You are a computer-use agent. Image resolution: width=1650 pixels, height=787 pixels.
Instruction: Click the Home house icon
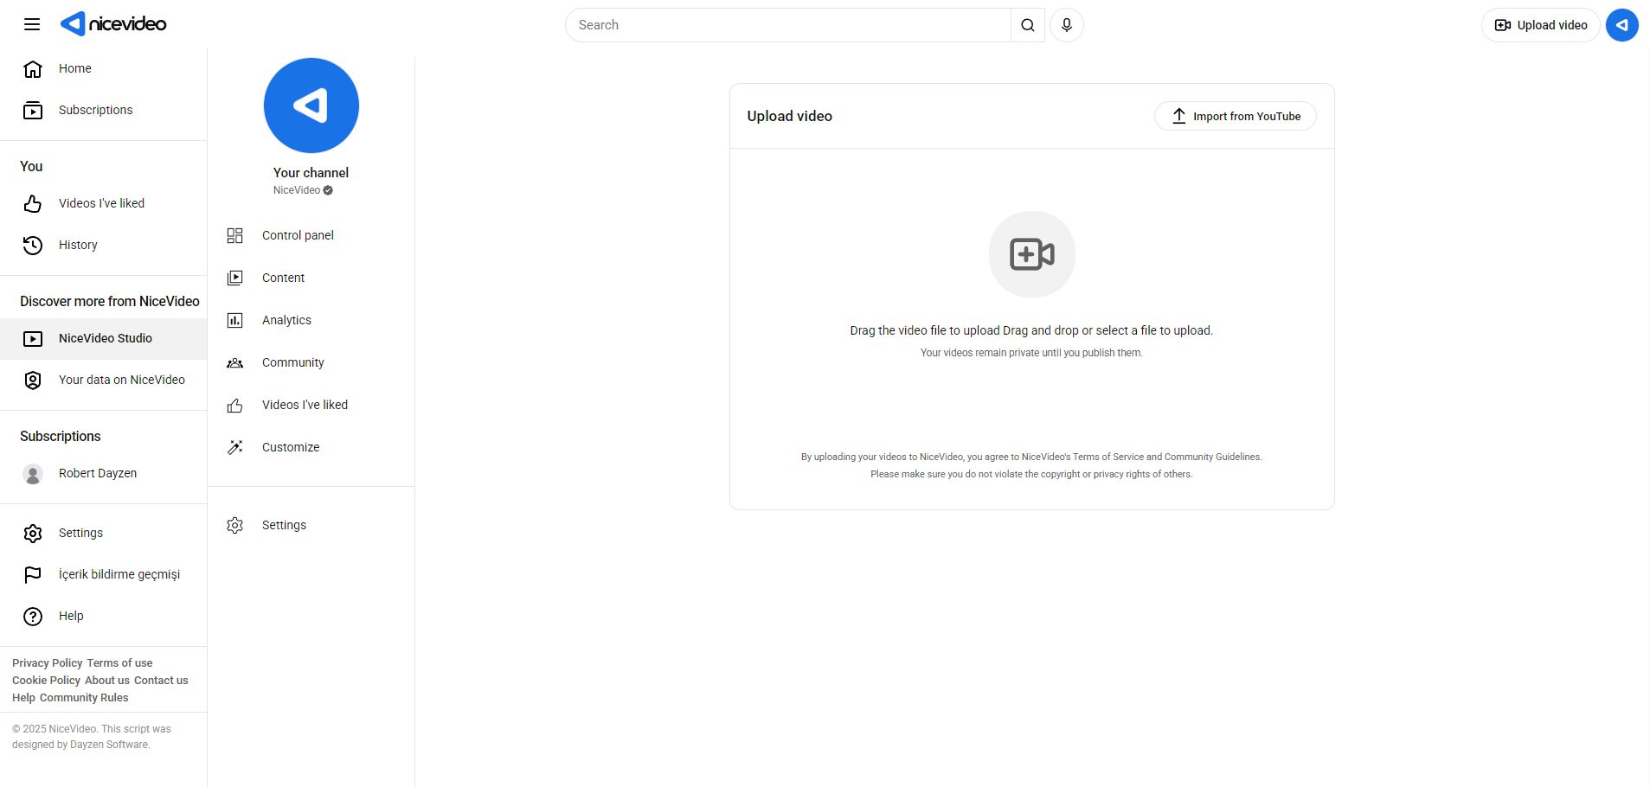click(33, 69)
